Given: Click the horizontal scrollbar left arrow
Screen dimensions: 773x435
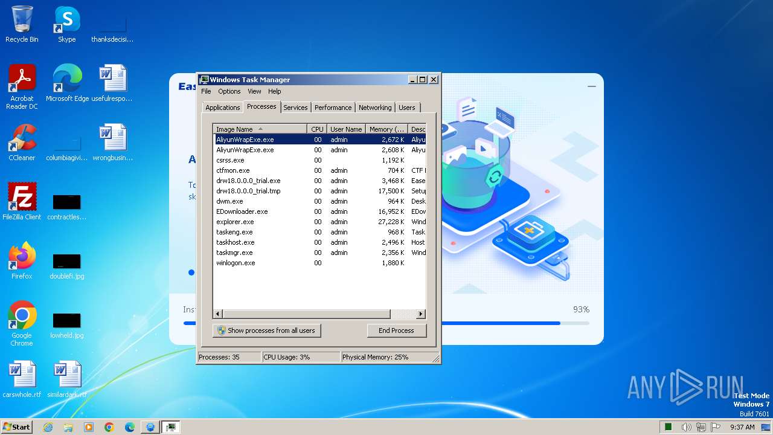Looking at the screenshot, I should [x=218, y=314].
